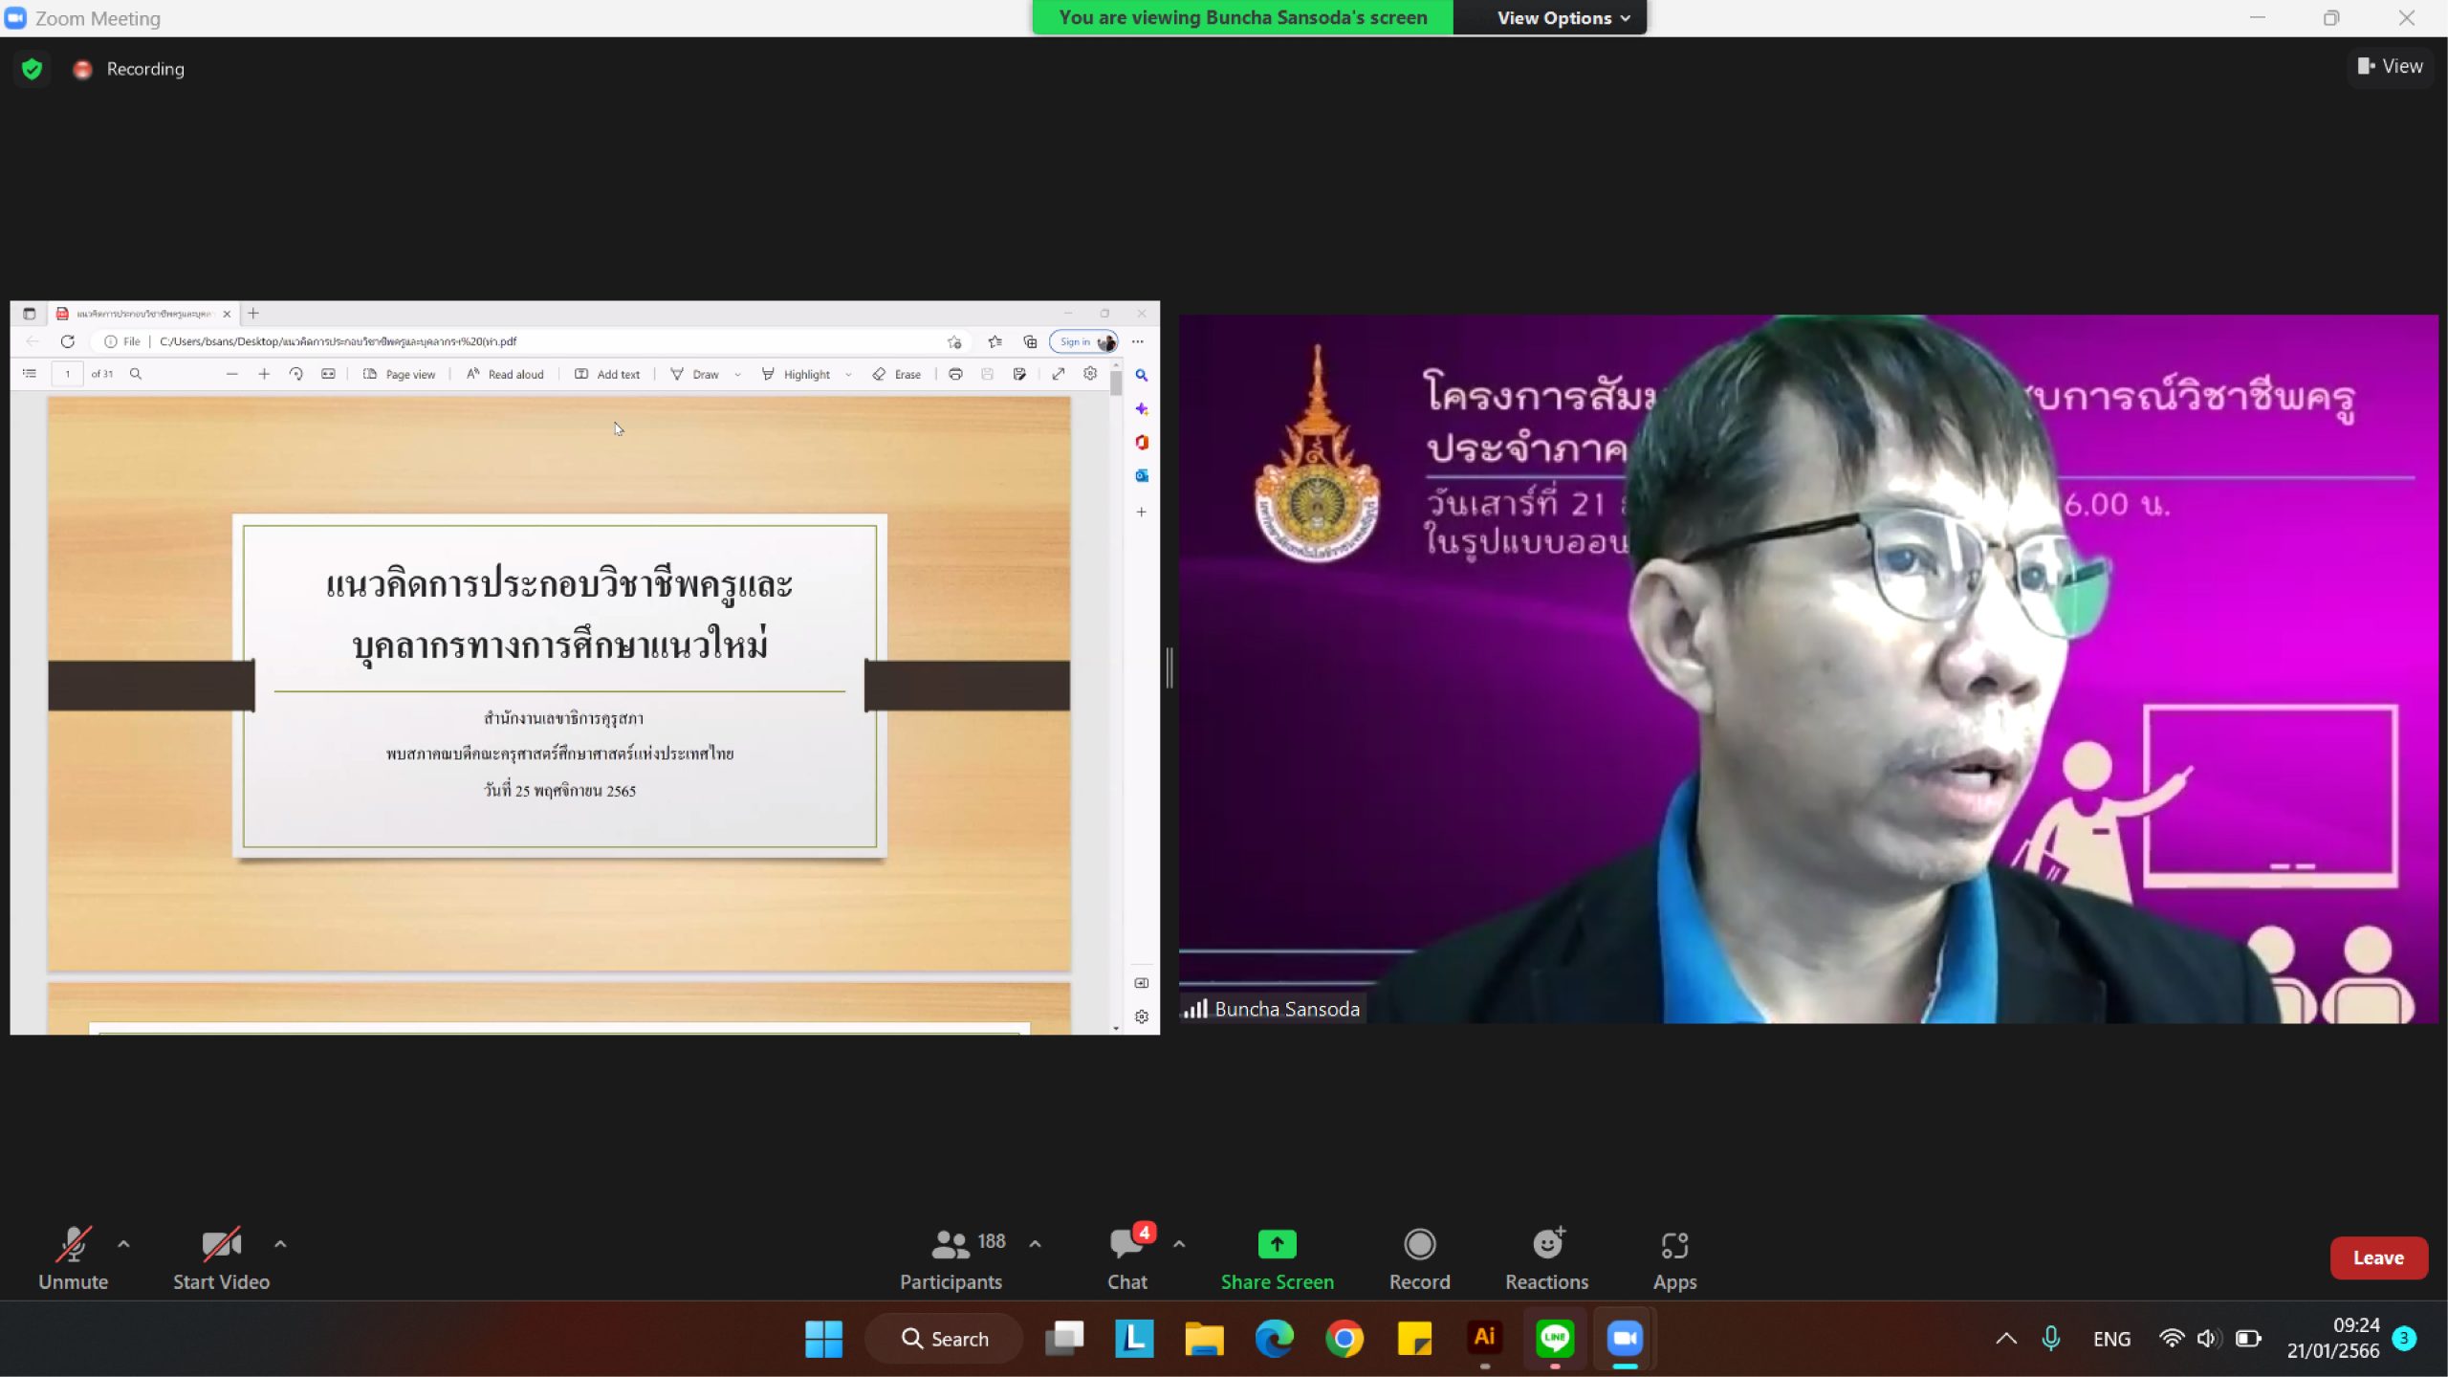The width and height of the screenshot is (2448, 1377).
Task: Start recording with the Record button
Action: [x=1419, y=1257]
